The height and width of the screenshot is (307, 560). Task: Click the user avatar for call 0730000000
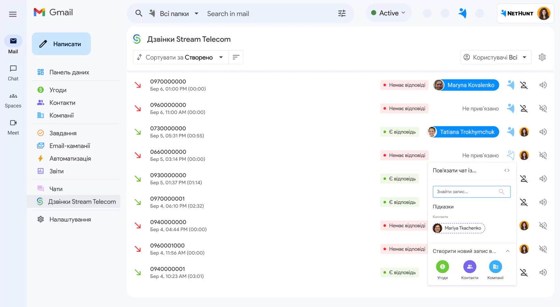tap(524, 132)
